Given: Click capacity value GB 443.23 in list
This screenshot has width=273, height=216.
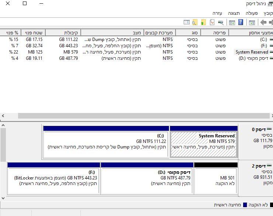Looking at the screenshot, I should tap(68, 46).
